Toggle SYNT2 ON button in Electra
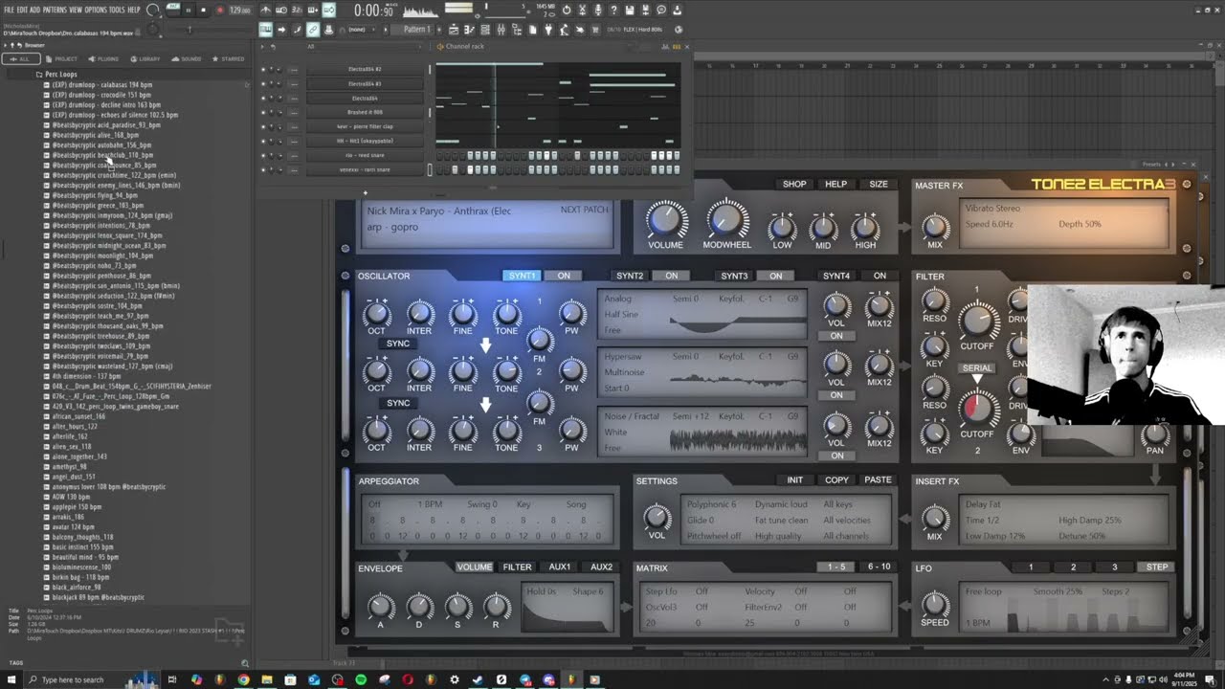 (x=672, y=276)
